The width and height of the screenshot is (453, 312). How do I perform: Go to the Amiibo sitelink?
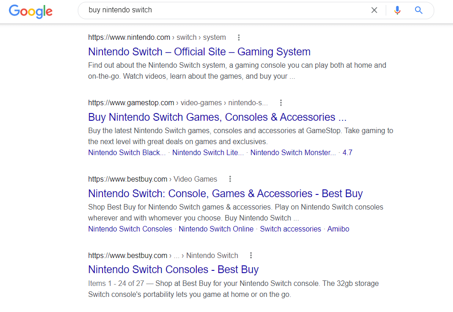click(338, 229)
